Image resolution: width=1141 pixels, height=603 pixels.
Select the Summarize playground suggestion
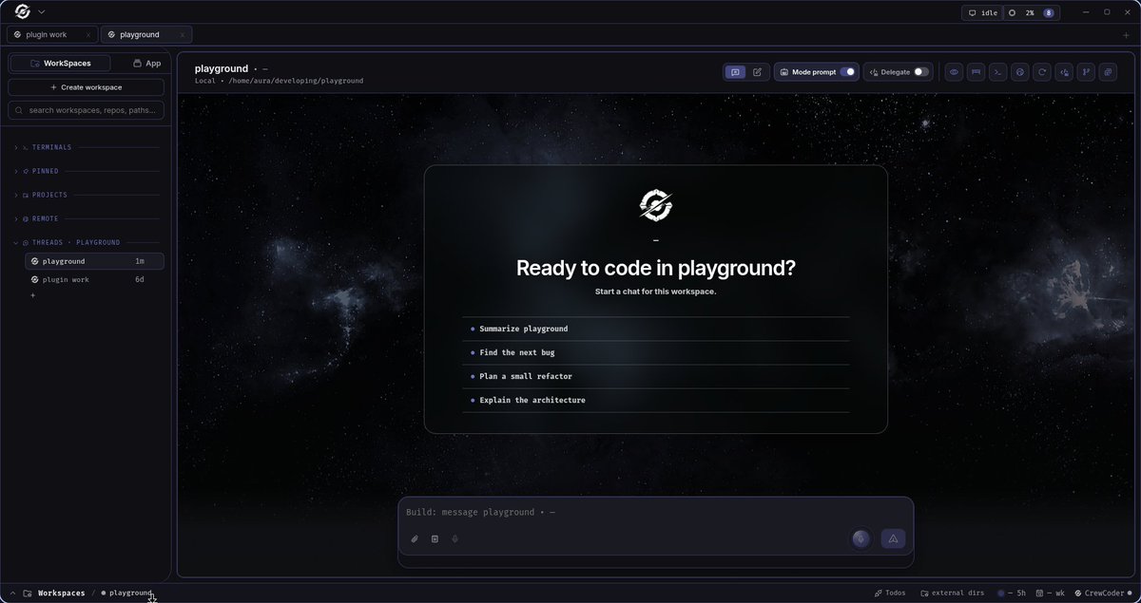click(656, 329)
